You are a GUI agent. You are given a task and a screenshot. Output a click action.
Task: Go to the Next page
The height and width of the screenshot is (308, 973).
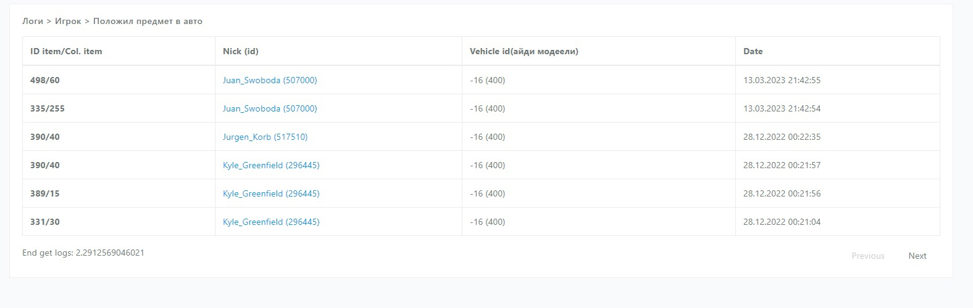pos(917,256)
